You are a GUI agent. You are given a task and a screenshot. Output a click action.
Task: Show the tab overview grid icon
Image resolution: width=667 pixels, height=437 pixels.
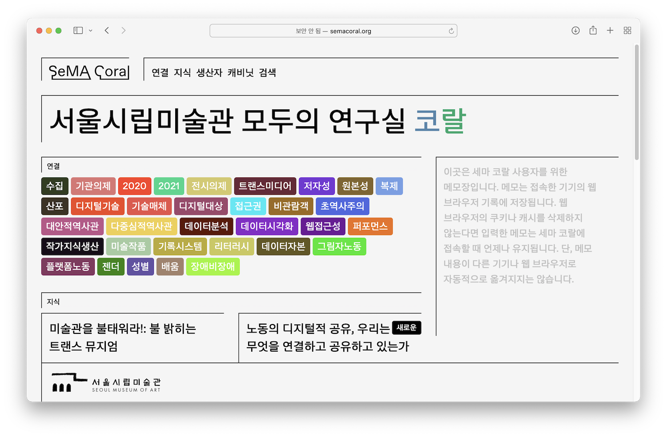tap(627, 31)
